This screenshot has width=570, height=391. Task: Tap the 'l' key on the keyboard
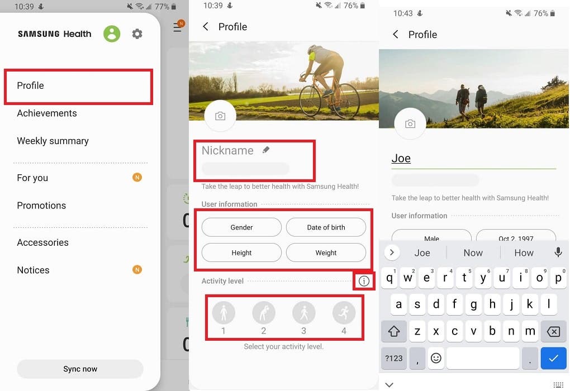pos(549,304)
